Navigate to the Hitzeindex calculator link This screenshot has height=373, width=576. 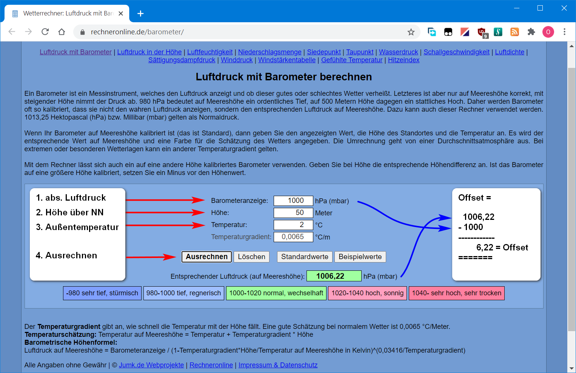(x=404, y=60)
